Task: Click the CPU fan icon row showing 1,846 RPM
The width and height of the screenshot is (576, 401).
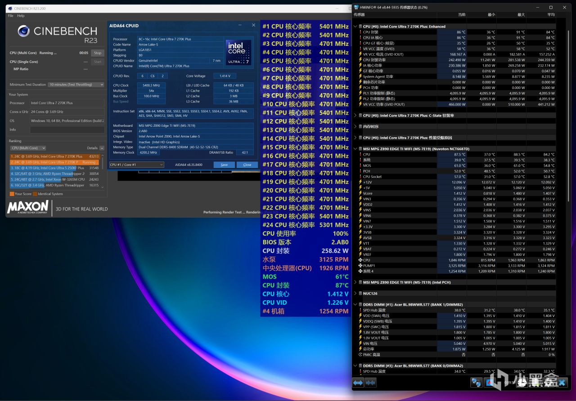Action: [x=360, y=260]
